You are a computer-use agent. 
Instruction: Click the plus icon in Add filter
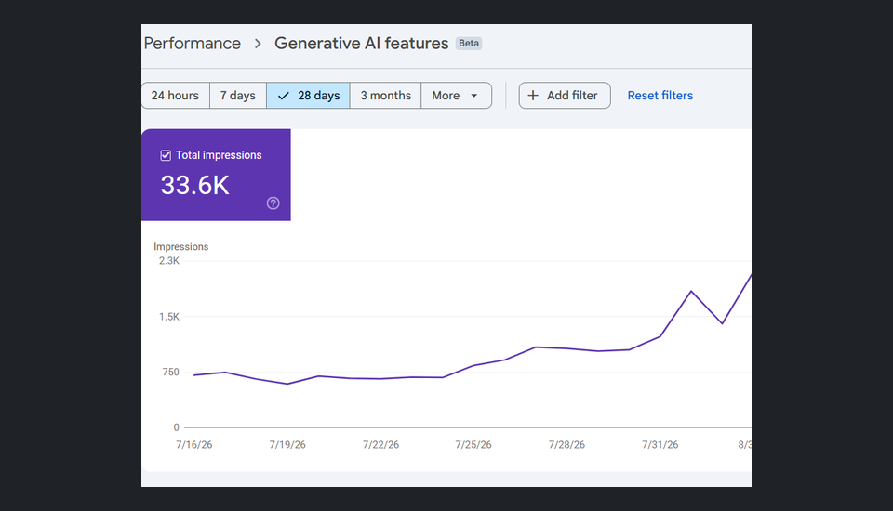coord(532,96)
